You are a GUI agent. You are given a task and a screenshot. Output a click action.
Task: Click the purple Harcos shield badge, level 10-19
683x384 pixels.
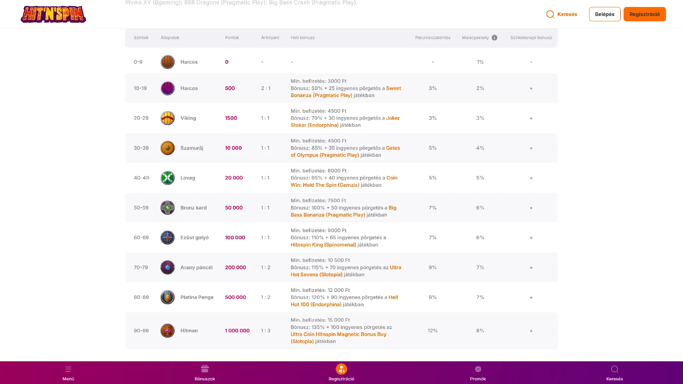(x=168, y=88)
